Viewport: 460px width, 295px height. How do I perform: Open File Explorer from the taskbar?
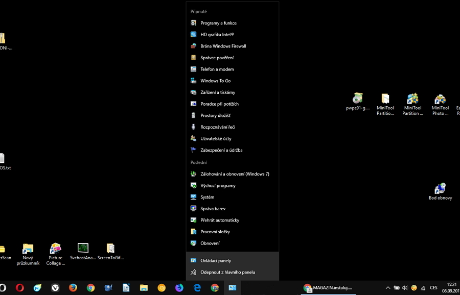144,287
